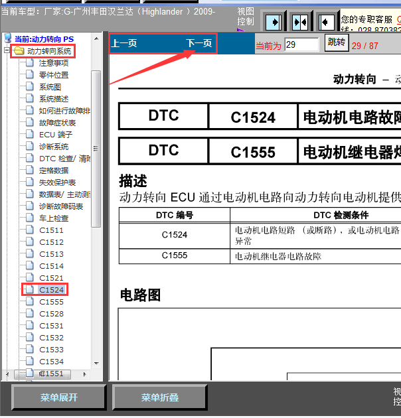Click the current page number input field
The width and height of the screenshot is (401, 418).
coord(301,44)
